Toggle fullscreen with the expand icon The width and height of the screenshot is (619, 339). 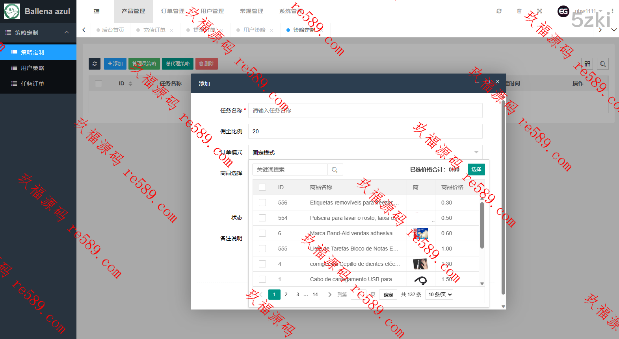(539, 11)
